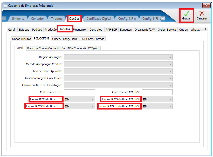
Task: Close the Cadastro de Empresas window
Action: (x=207, y=5)
